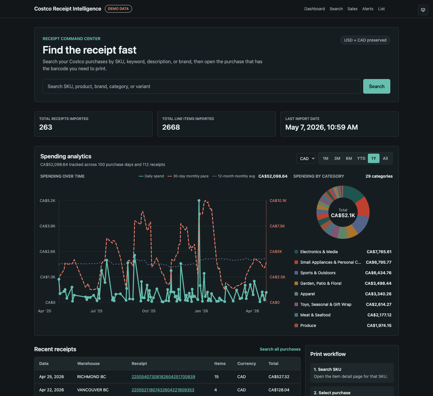
Task: Click the Warehouse column header
Action: 88,364
